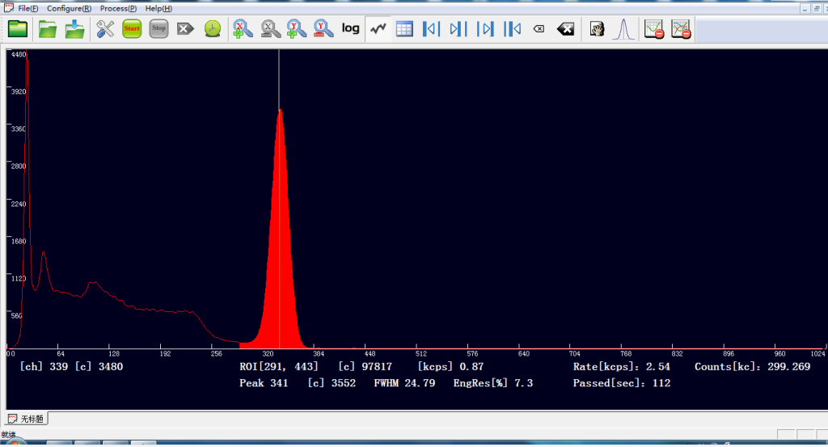Image resolution: width=828 pixels, height=447 pixels.
Task: Save spectrum using folder with blue arrow
Action: click(74, 28)
